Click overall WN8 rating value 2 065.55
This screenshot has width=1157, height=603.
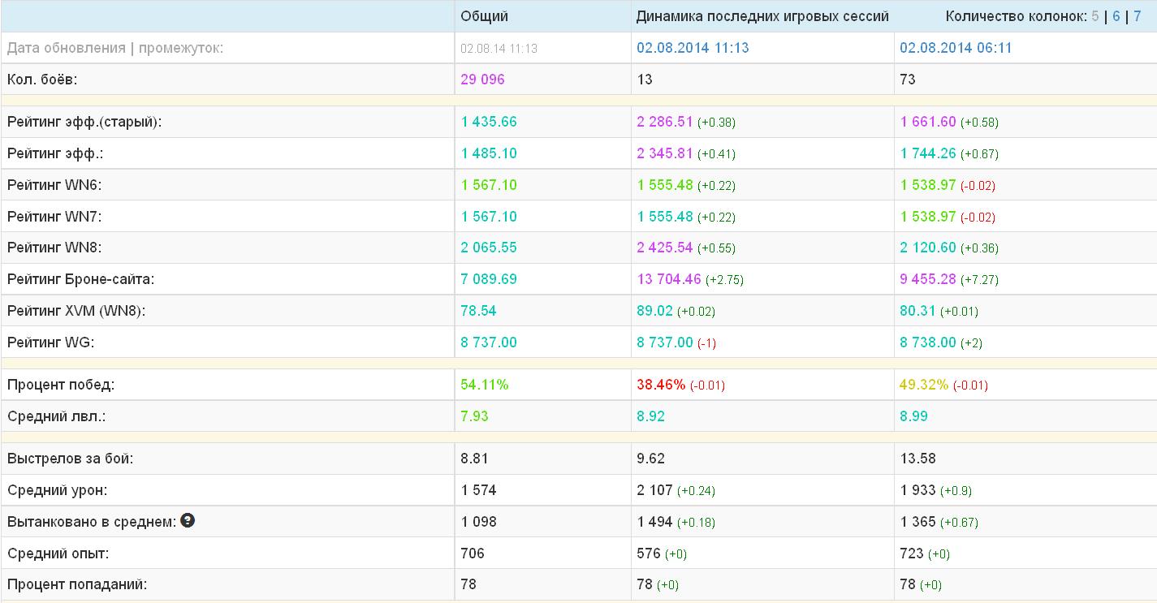tap(489, 248)
